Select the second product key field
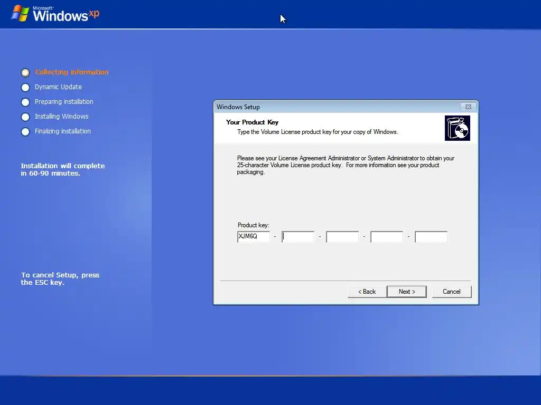This screenshot has width=541, height=405. pos(298,237)
